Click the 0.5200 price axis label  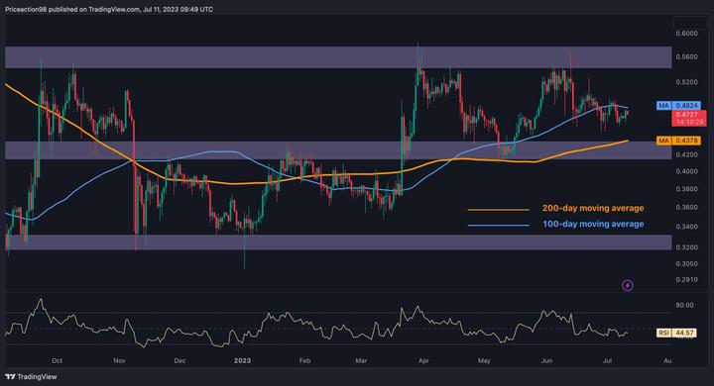(686, 82)
